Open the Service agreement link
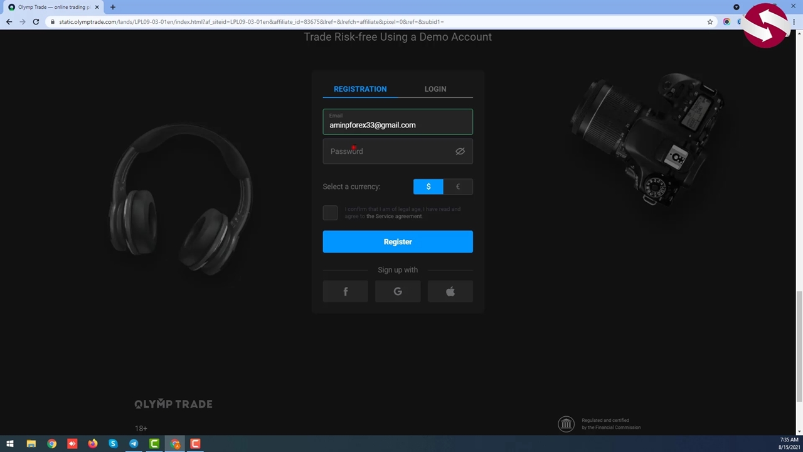 (394, 217)
